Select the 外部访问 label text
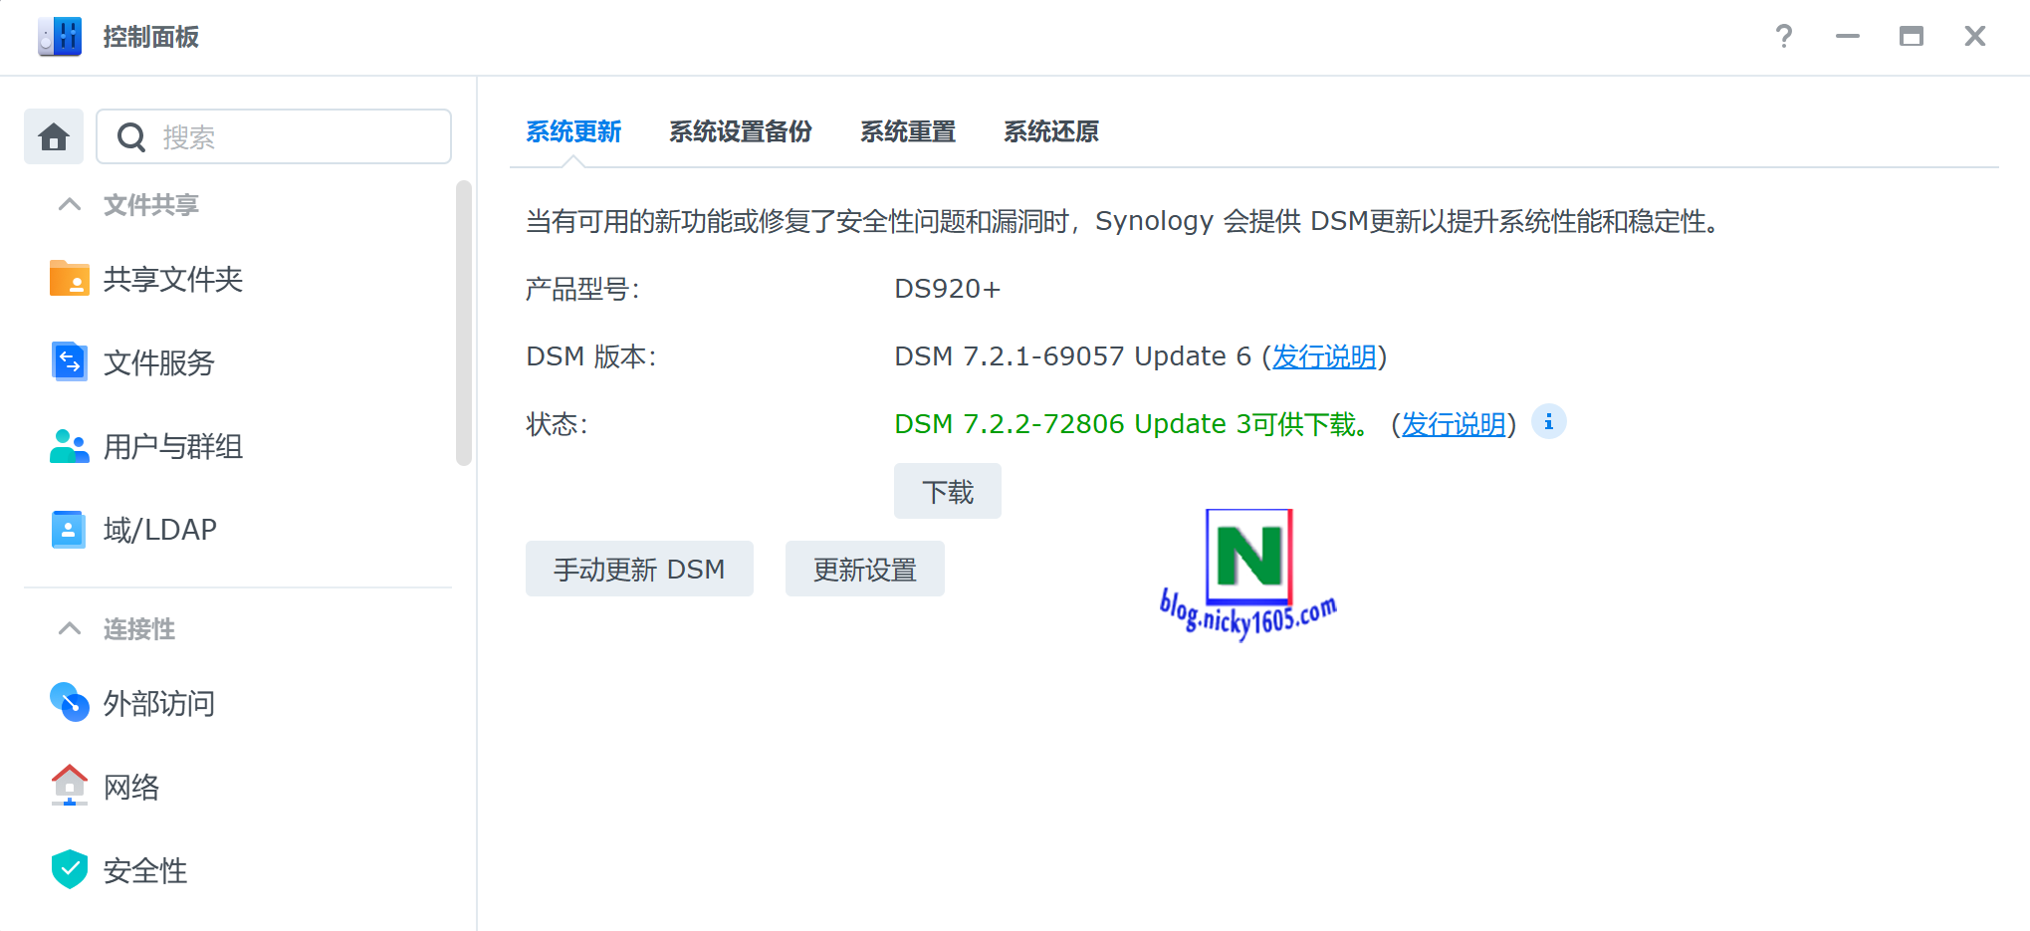Screen dimensions: 2030x931 tap(159, 703)
